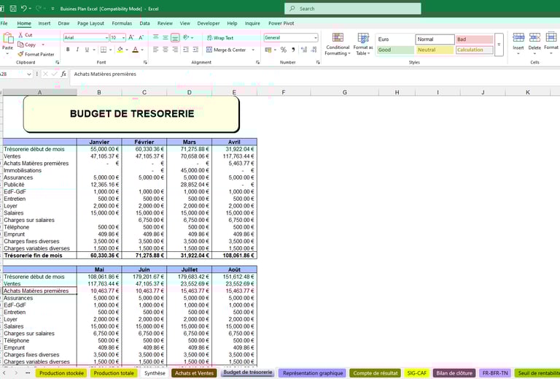Apply percent style

tap(284, 50)
